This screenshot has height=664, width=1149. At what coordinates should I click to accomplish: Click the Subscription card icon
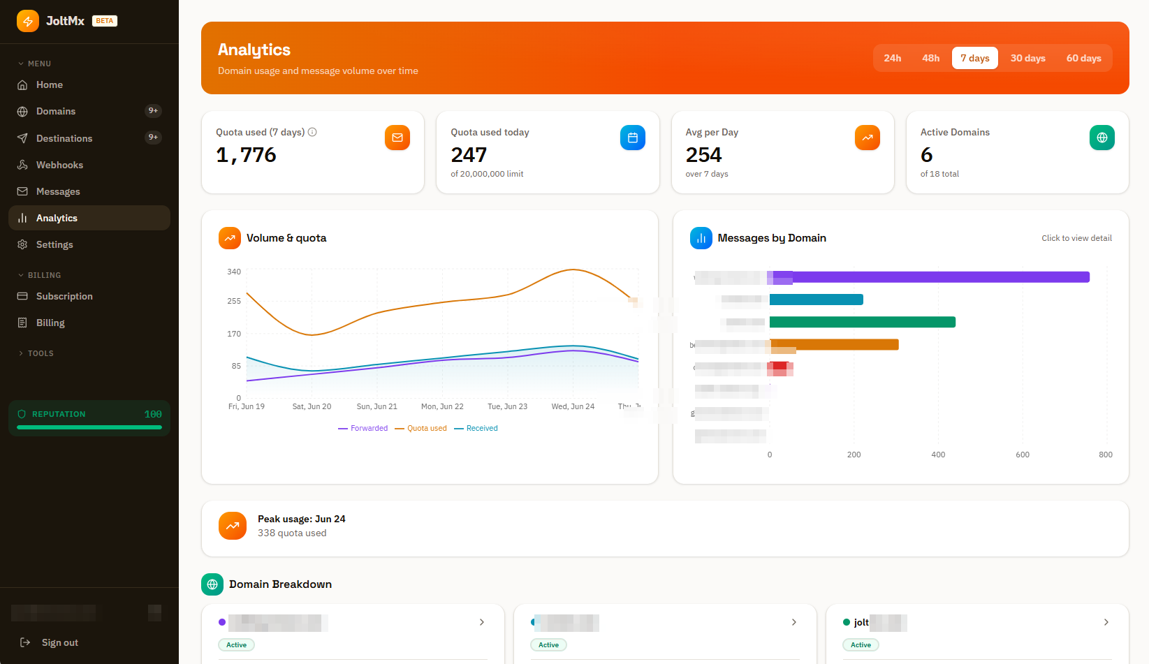point(22,296)
